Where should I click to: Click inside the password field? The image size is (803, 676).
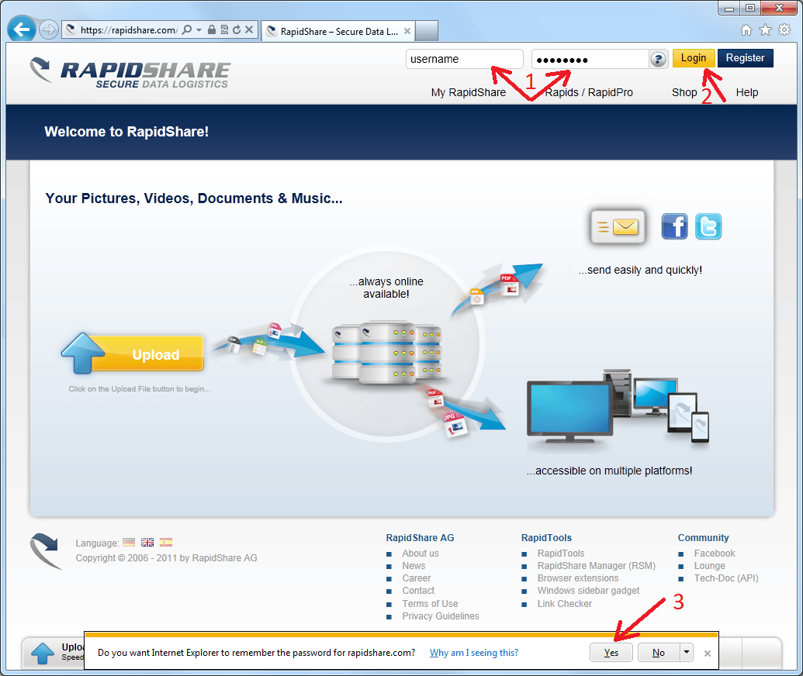pyautogui.click(x=590, y=60)
